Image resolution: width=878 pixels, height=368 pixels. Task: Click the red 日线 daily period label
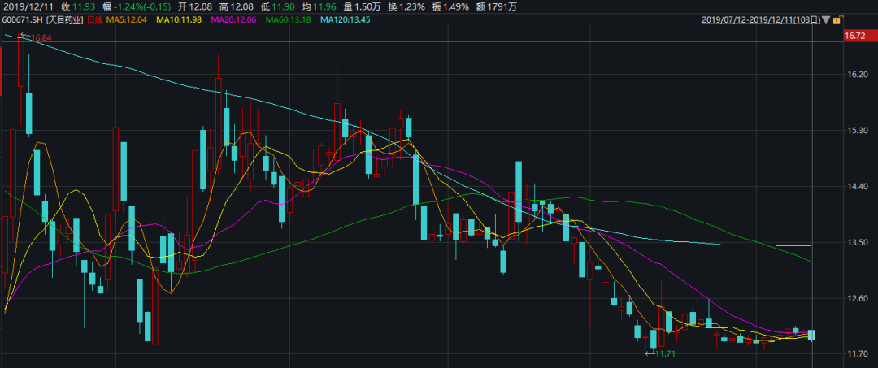click(x=70, y=19)
